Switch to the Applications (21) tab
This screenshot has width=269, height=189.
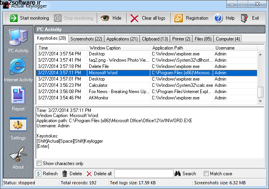(122, 39)
